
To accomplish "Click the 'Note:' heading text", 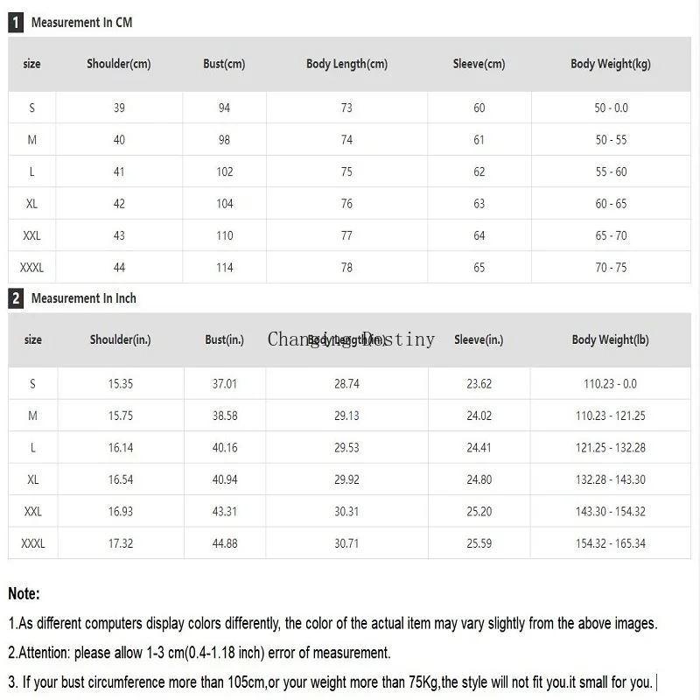I will coord(24,594).
